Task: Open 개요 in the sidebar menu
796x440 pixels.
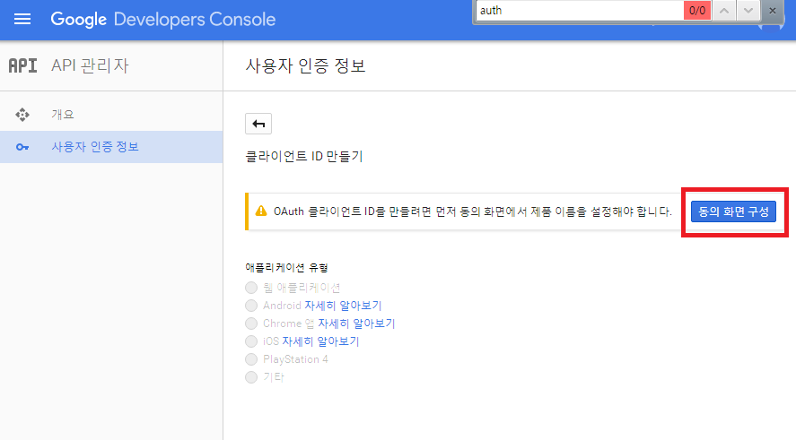Action: click(x=63, y=115)
